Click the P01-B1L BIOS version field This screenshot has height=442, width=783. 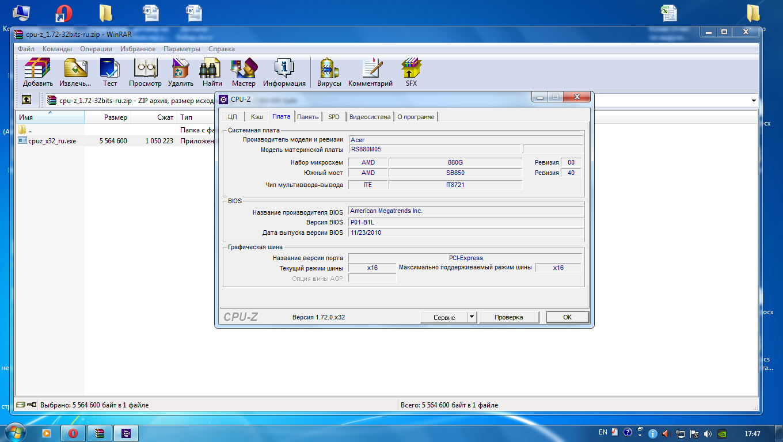coord(466,222)
